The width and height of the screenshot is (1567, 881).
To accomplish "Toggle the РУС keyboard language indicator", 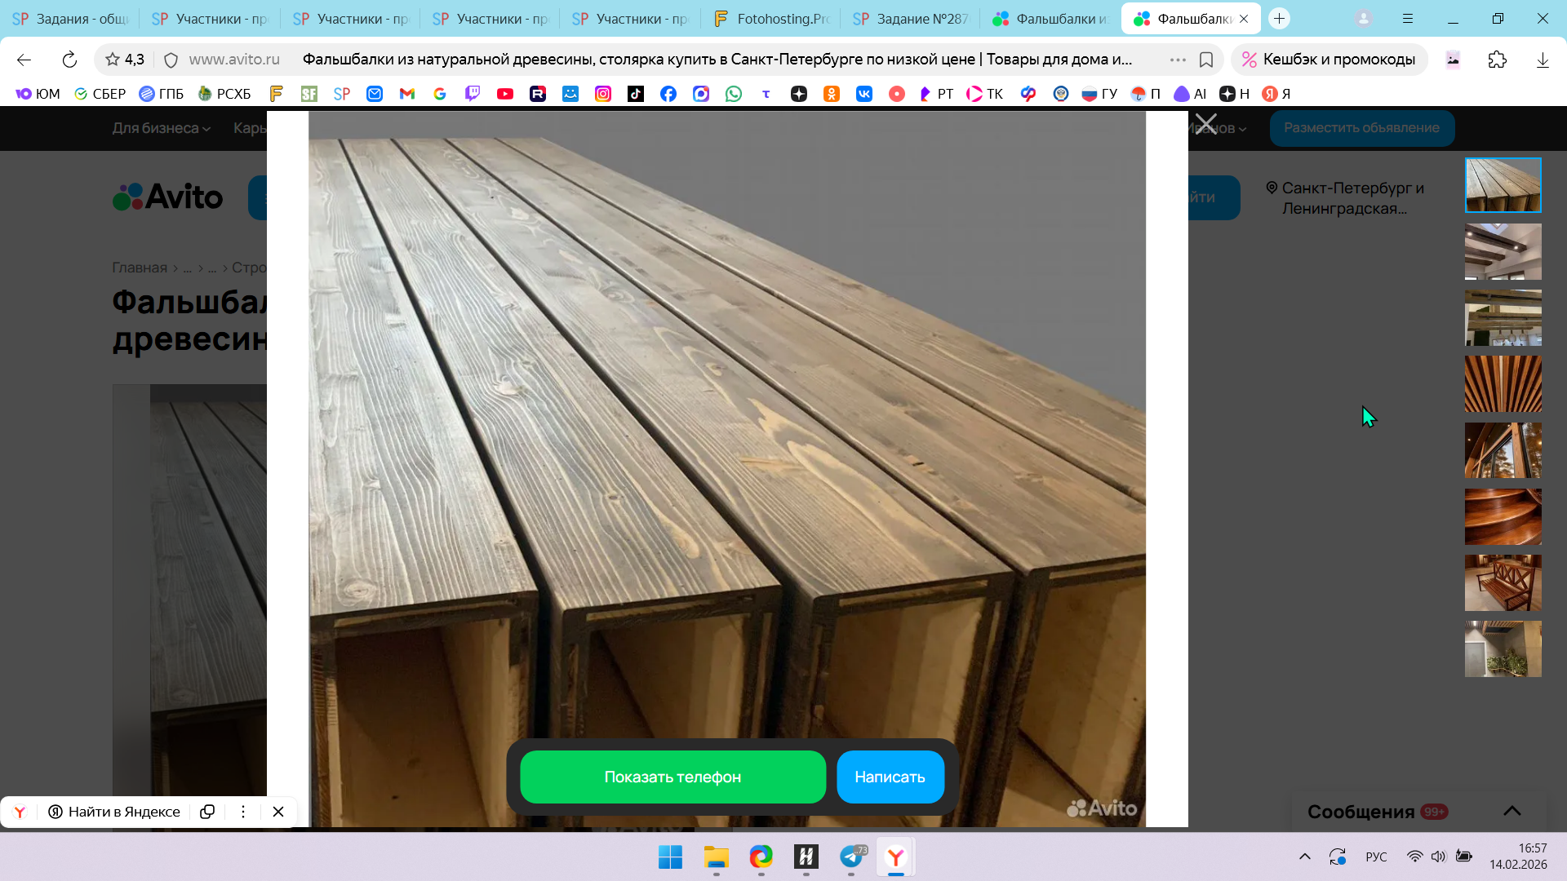I will click(1376, 857).
